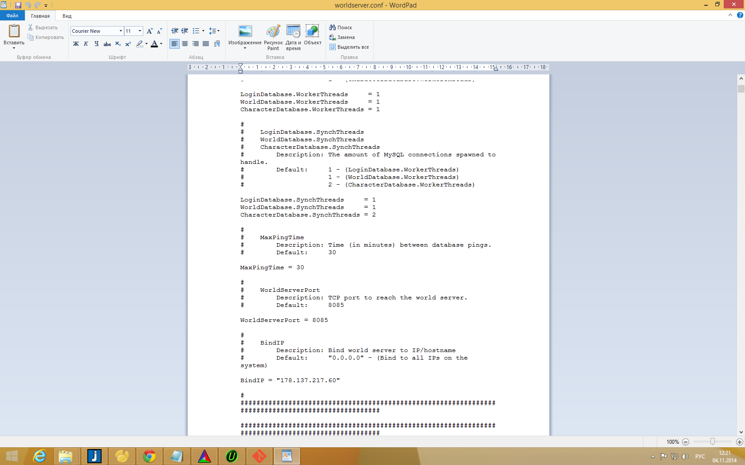745x465 pixels.
Task: Open the Файл menu tab
Action: tap(12, 15)
